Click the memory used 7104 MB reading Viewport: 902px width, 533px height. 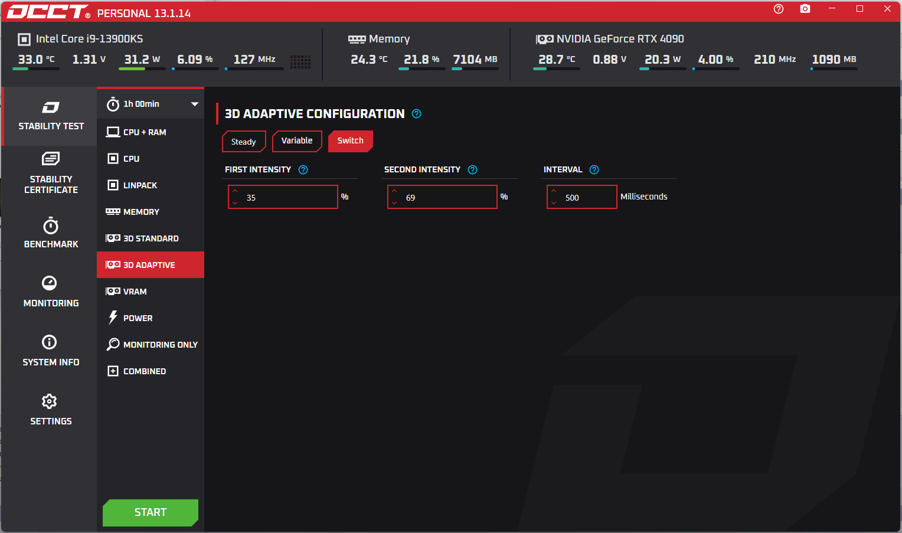[x=475, y=60]
